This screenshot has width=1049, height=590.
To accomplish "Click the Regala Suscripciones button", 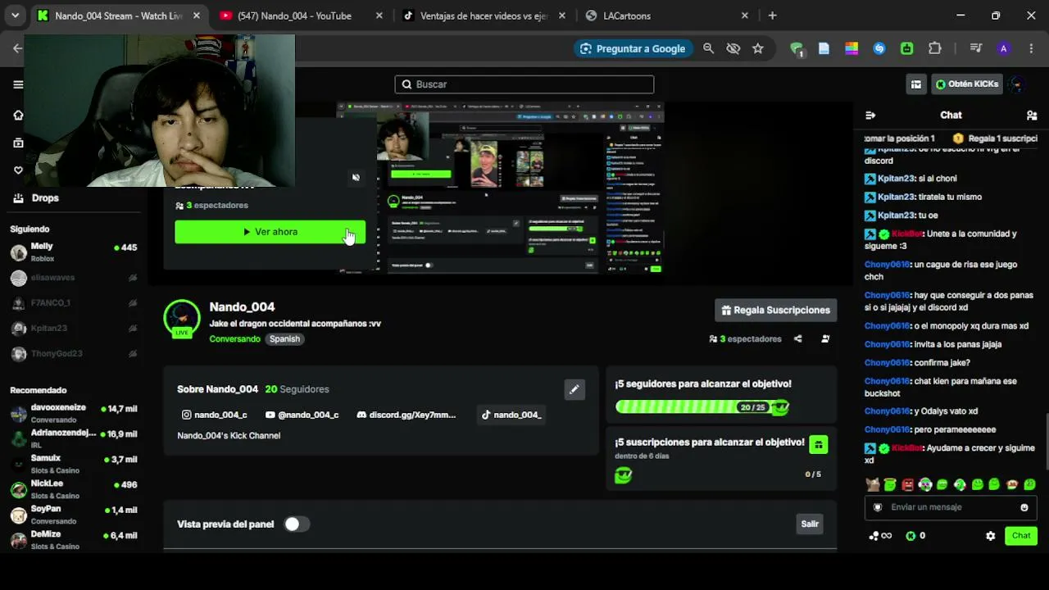I will [x=776, y=310].
